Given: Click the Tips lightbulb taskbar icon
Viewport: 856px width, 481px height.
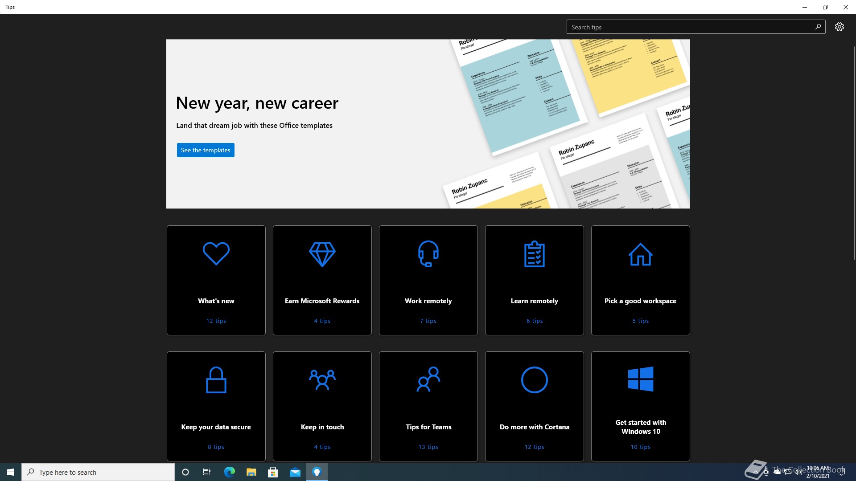Looking at the screenshot, I should (x=317, y=472).
